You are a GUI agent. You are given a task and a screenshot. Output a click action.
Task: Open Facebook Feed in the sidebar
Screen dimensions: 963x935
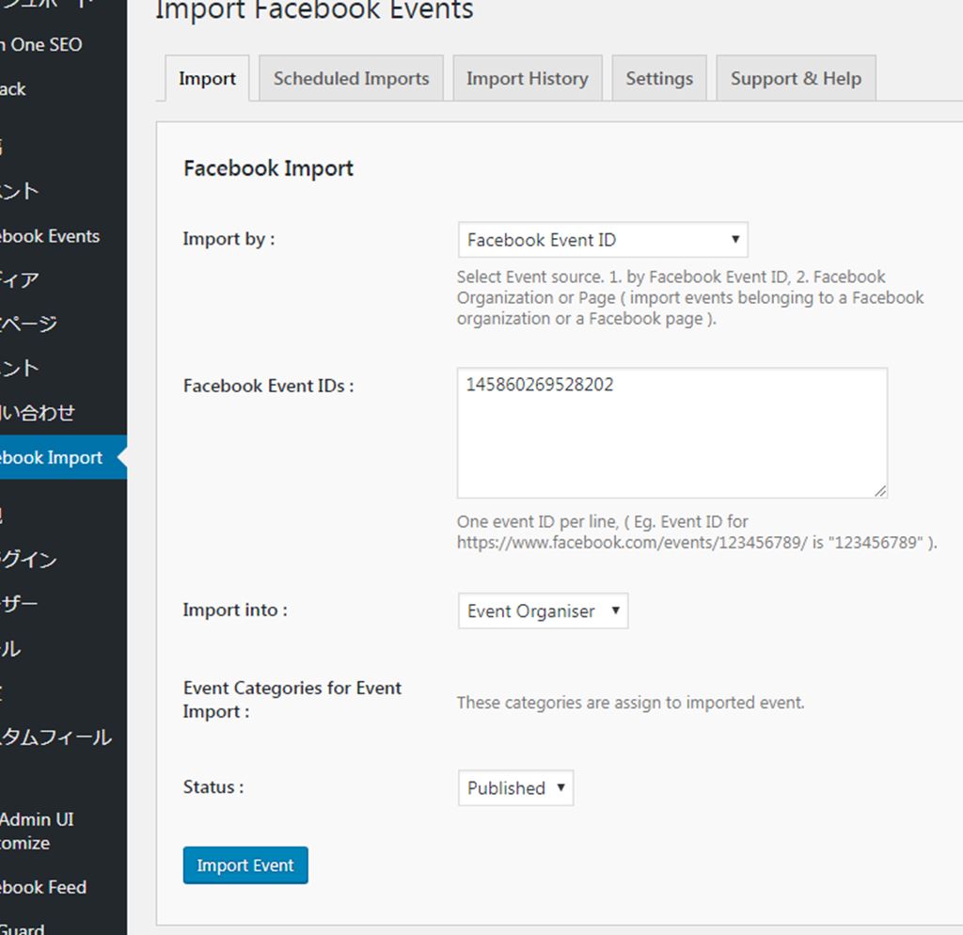pyautogui.click(x=43, y=887)
